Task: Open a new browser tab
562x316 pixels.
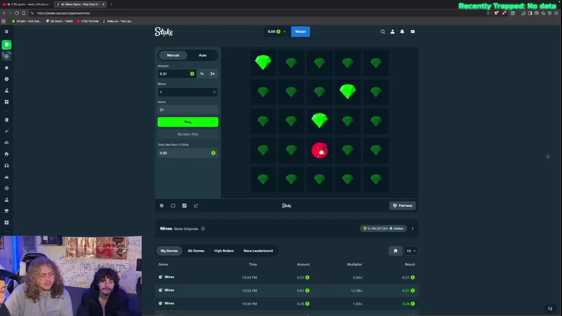Action: [x=112, y=4]
